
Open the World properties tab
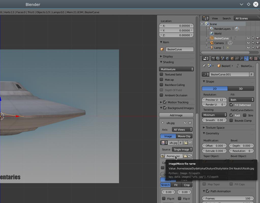click(x=227, y=58)
